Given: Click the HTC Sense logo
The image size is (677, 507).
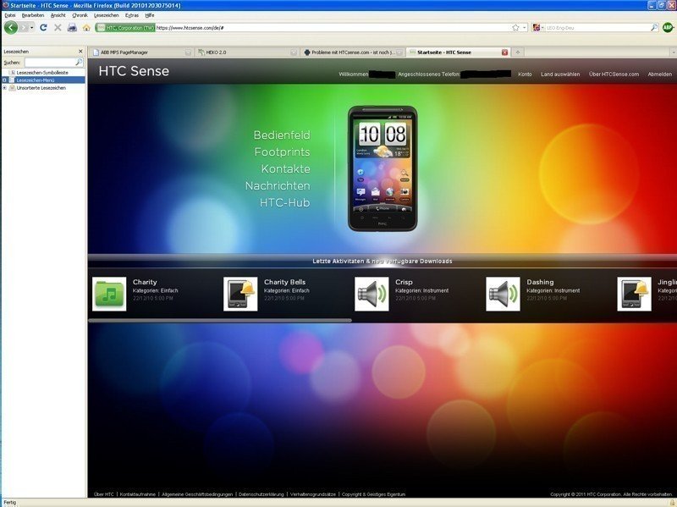Looking at the screenshot, I should pyautogui.click(x=134, y=71).
